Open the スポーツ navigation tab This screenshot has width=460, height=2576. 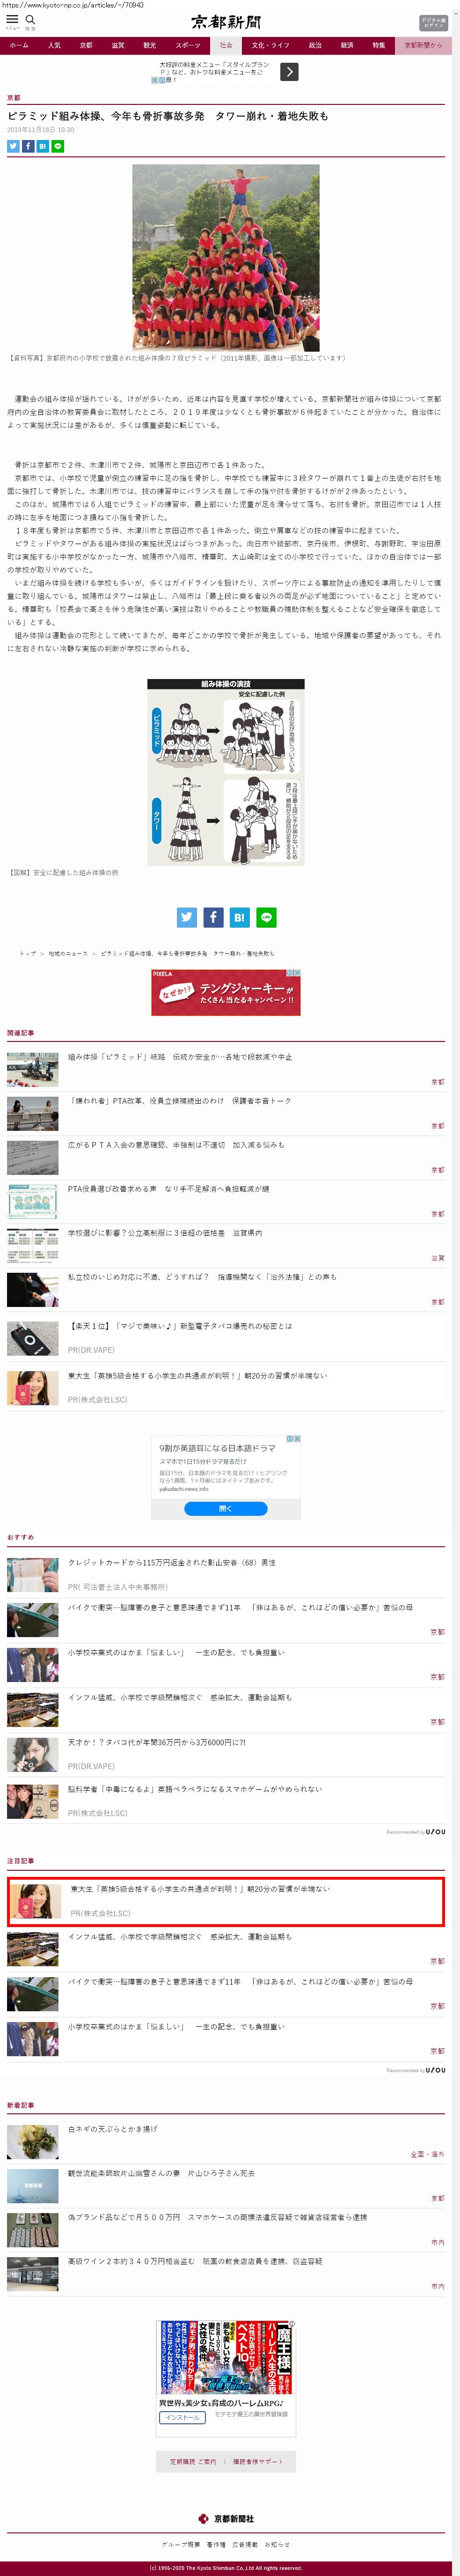click(x=188, y=45)
